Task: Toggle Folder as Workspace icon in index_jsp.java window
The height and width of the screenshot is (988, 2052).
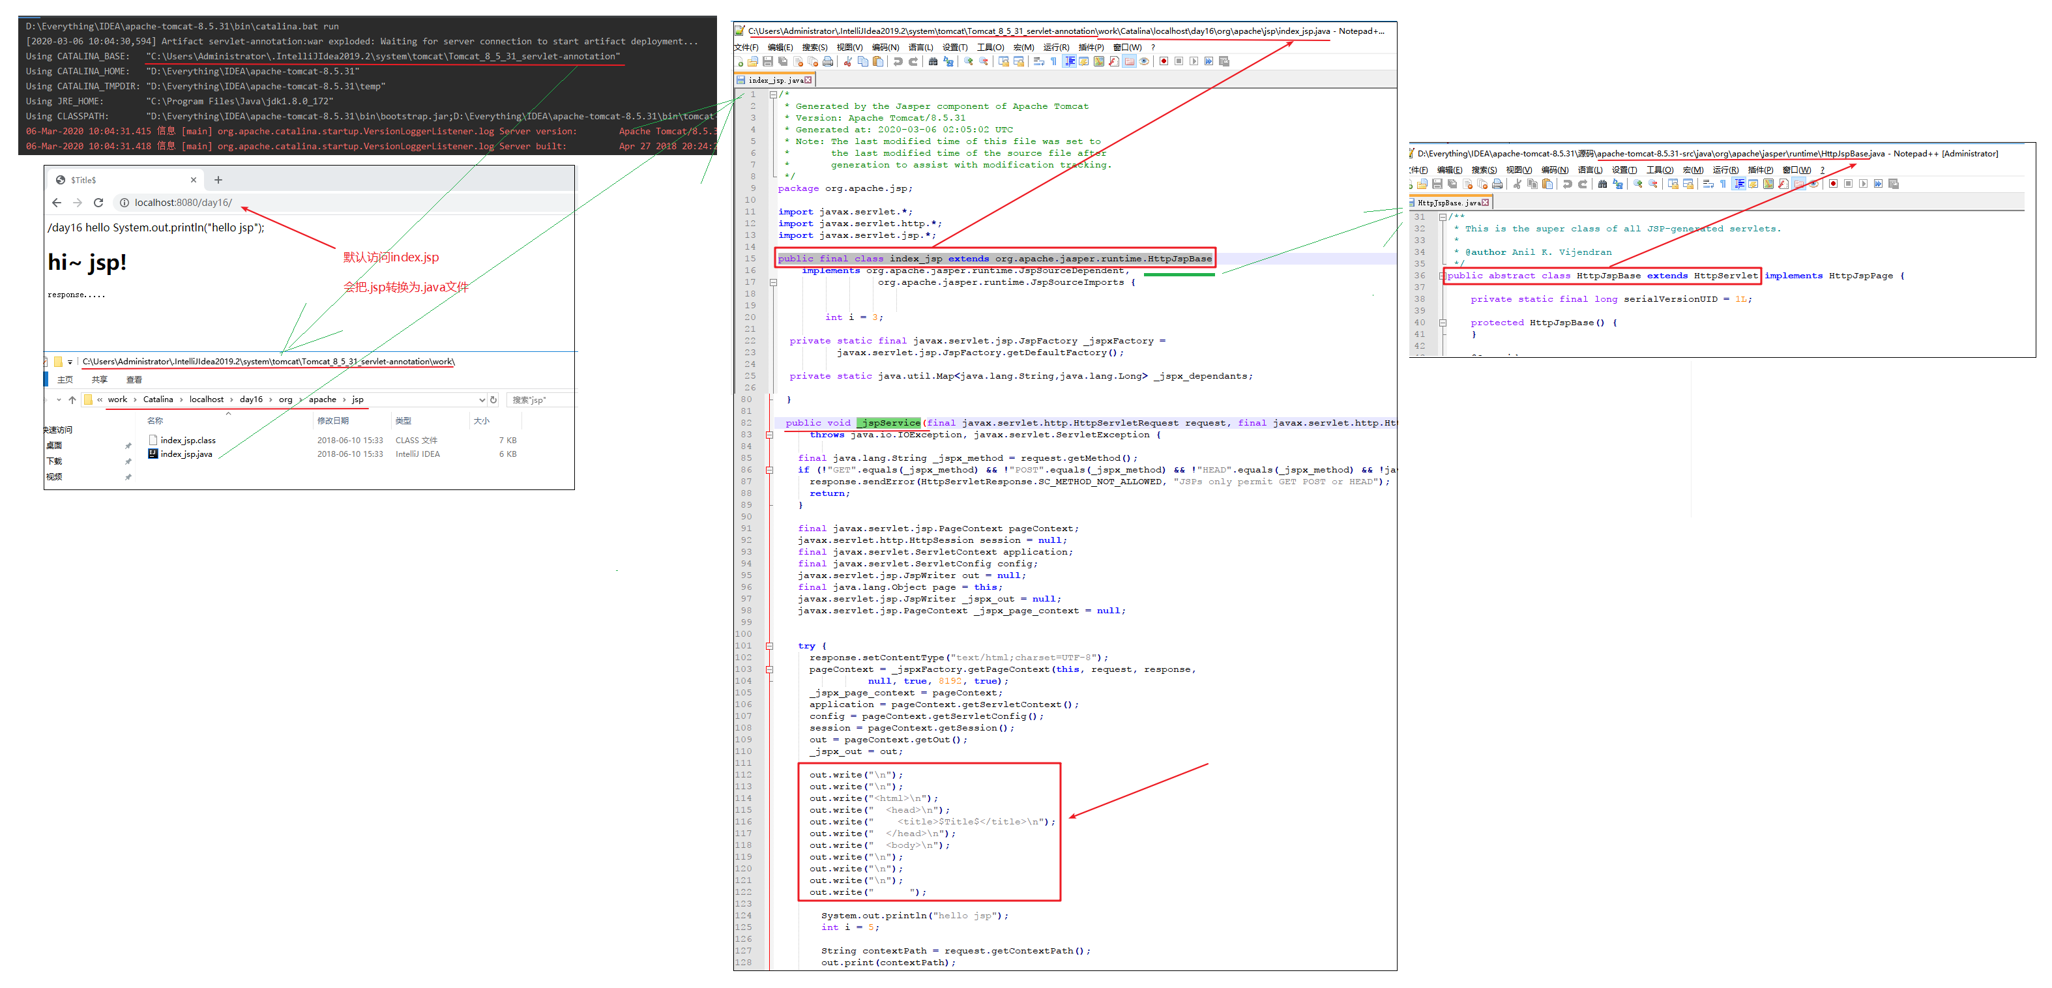Action: (x=1130, y=61)
